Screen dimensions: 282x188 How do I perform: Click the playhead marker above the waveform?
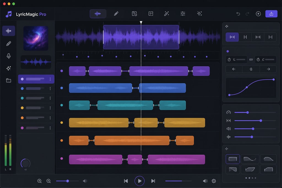pyautogui.click(x=141, y=23)
